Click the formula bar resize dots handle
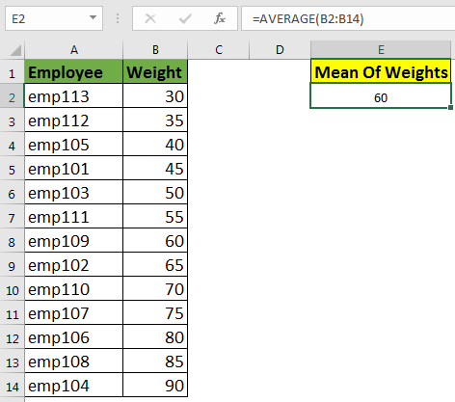 [118, 18]
